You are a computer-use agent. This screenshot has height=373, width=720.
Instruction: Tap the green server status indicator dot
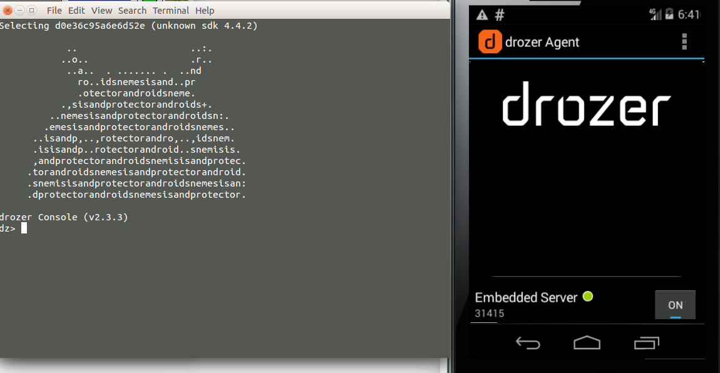[588, 297]
